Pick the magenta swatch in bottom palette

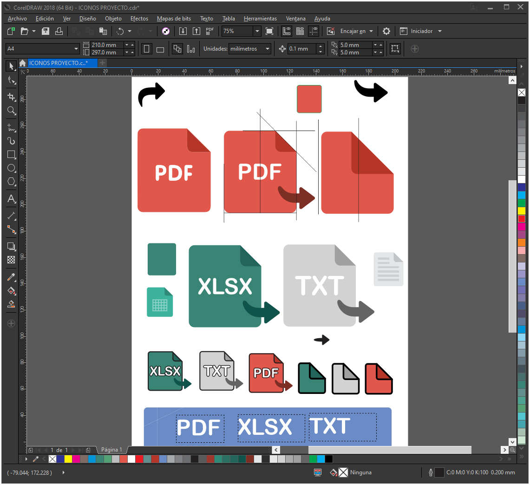76,459
